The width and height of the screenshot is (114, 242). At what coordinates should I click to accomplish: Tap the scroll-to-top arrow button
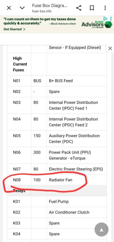click(101, 230)
